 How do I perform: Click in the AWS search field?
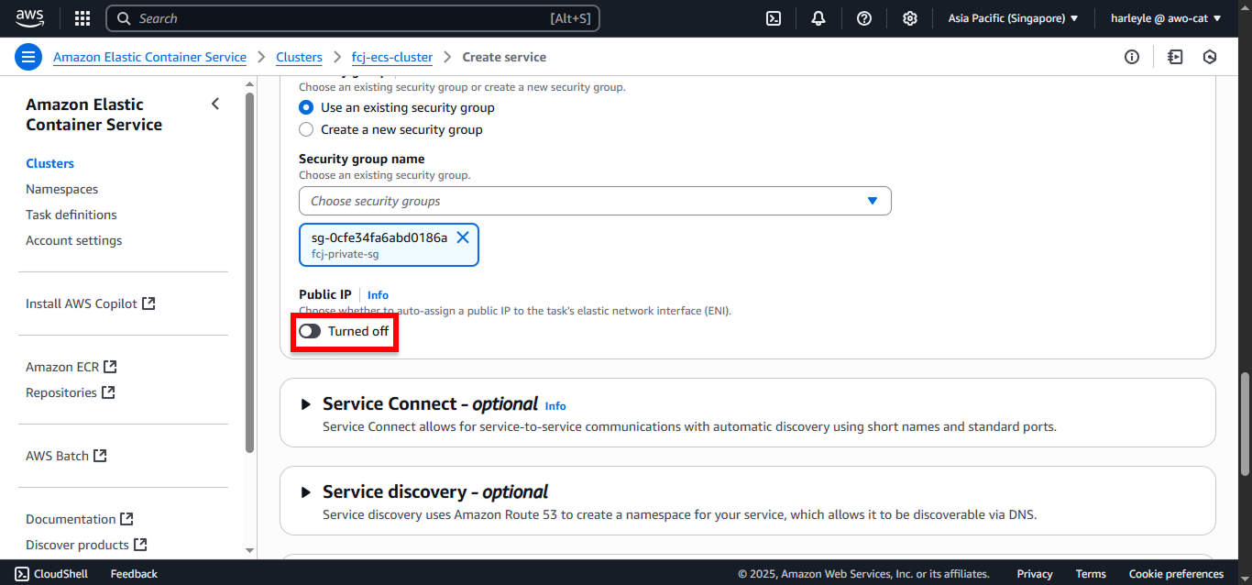pyautogui.click(x=353, y=18)
